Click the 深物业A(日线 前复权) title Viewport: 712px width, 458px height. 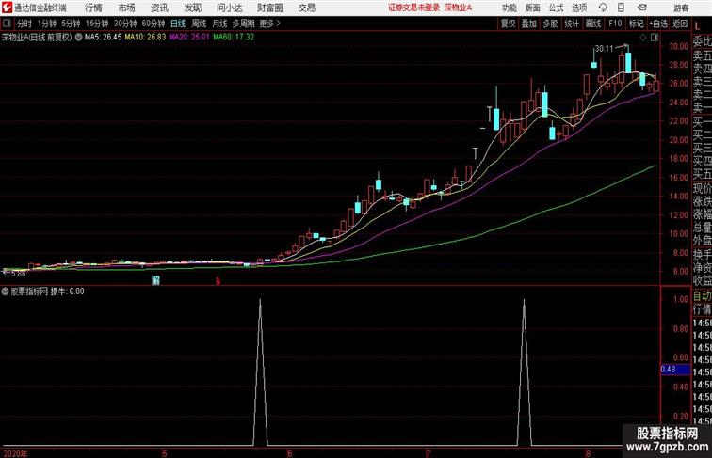pos(37,38)
